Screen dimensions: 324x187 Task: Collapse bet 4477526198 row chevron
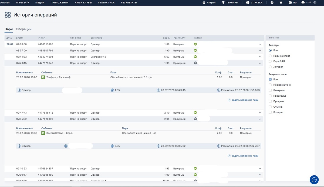pos(260,119)
